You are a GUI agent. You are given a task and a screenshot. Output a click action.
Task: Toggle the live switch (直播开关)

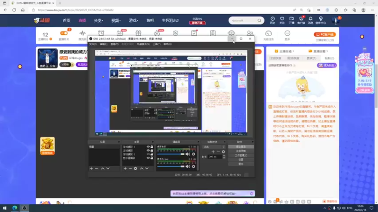pos(64,33)
